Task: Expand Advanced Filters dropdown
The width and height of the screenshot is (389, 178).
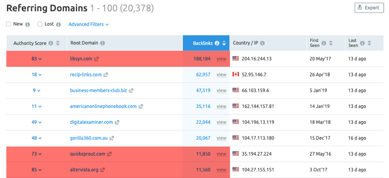Action: coord(88,25)
